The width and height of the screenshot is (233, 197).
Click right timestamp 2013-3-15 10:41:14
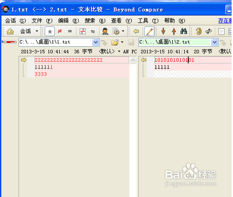164,51
